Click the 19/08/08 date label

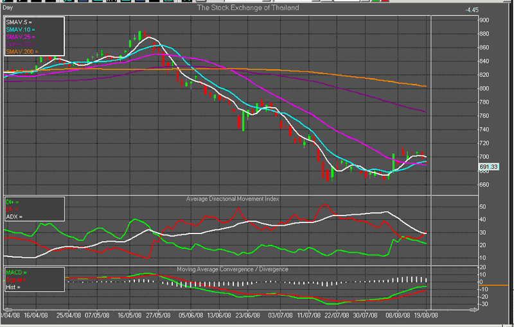click(x=426, y=315)
